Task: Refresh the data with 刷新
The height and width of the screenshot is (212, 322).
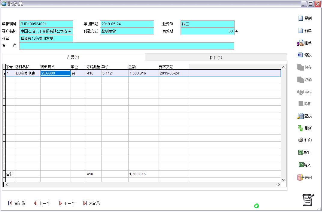Action: [301, 128]
